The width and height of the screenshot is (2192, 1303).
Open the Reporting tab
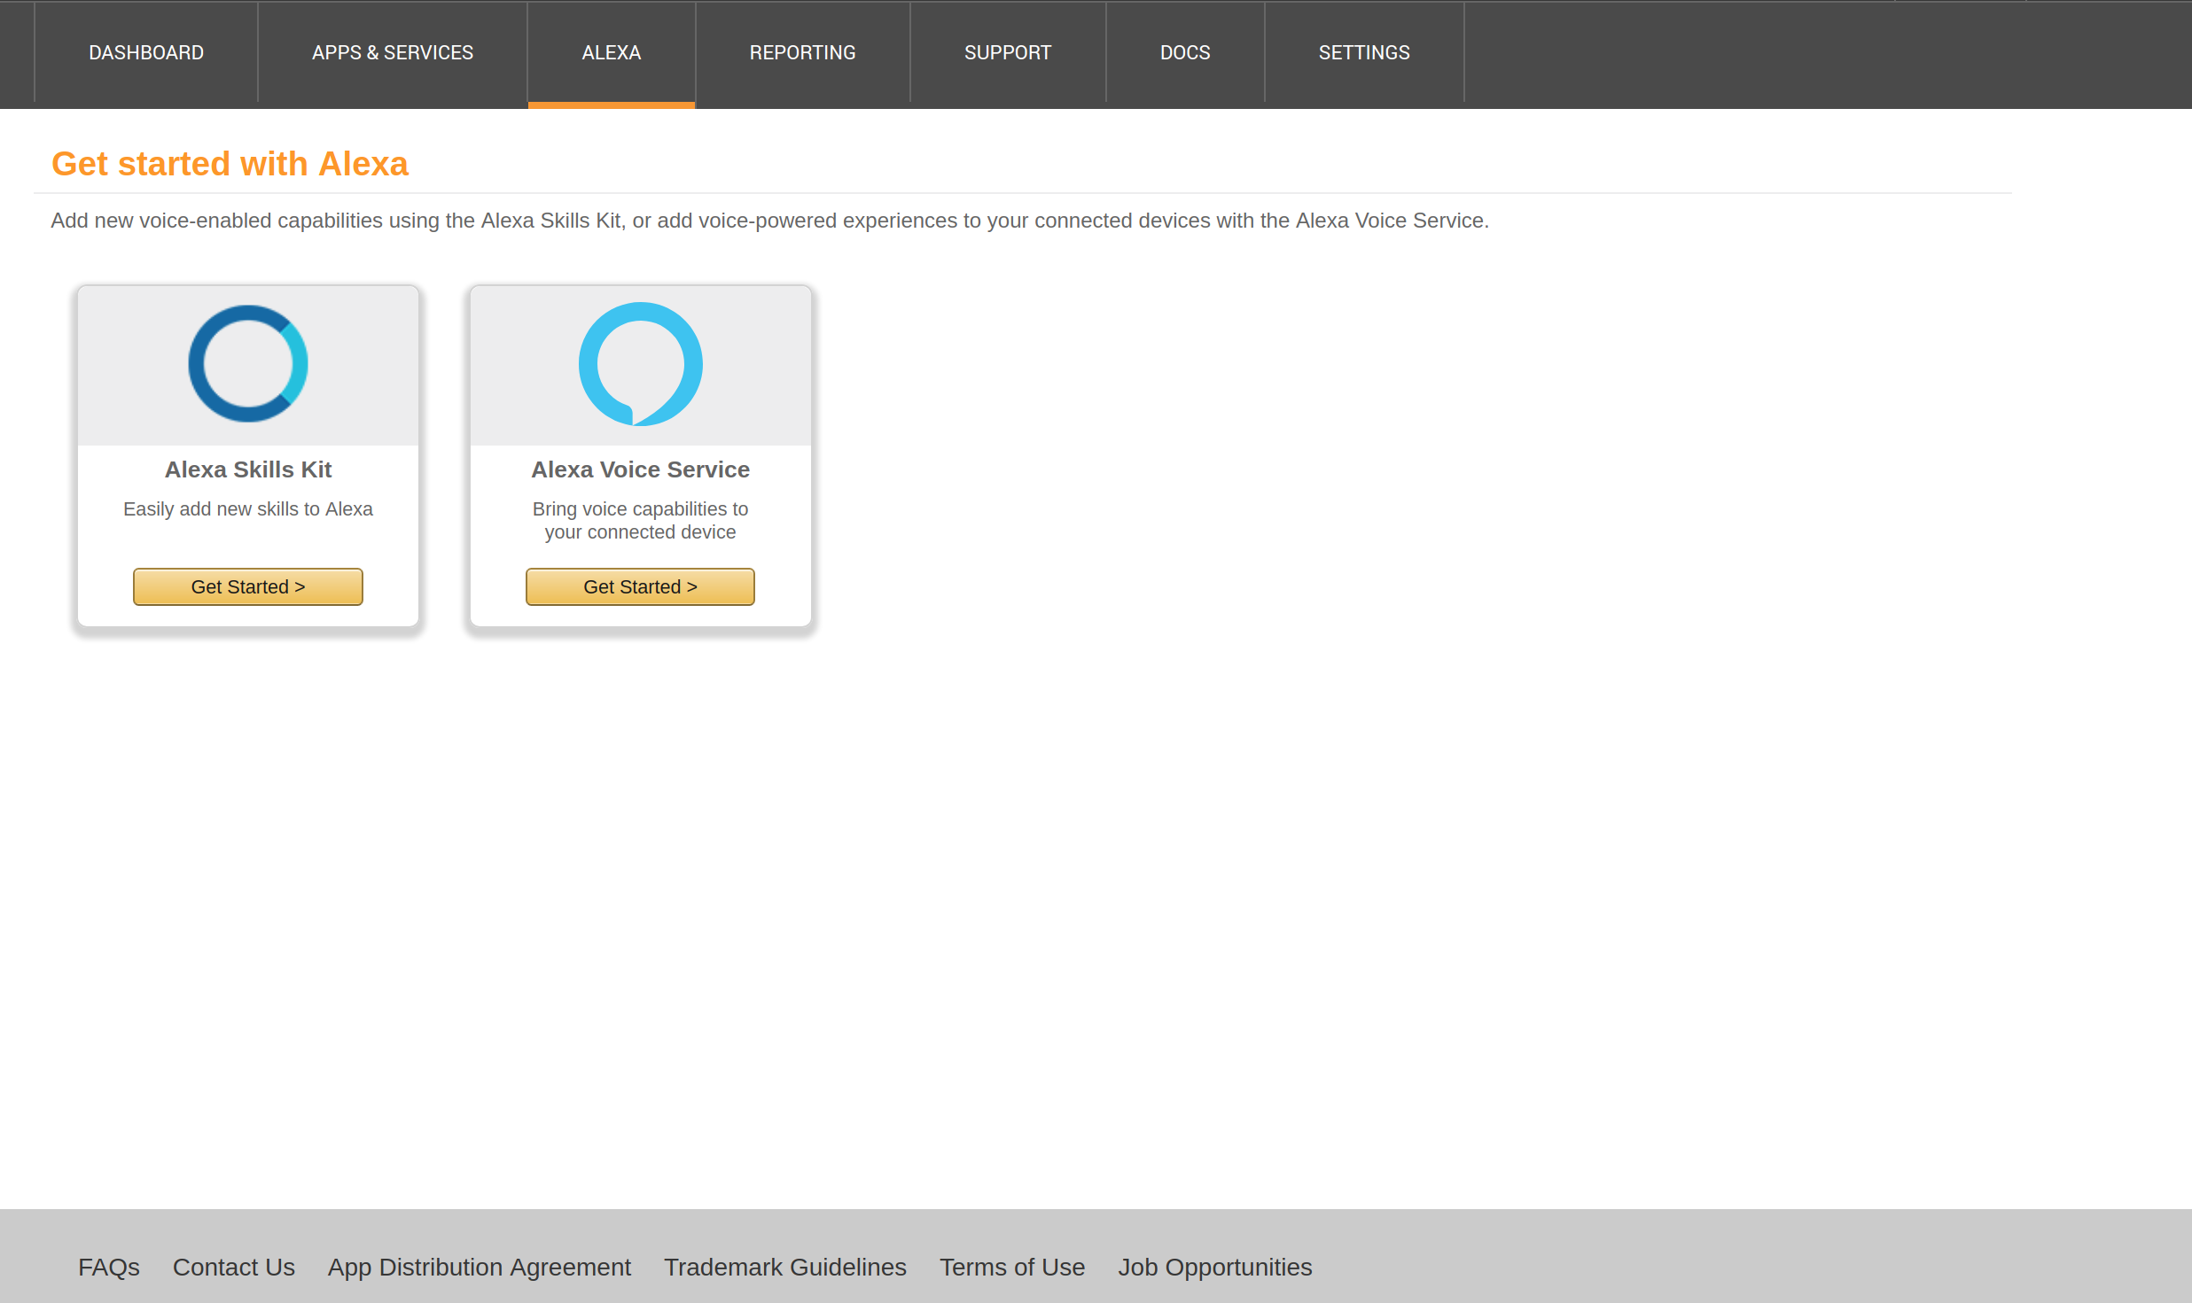(x=802, y=53)
